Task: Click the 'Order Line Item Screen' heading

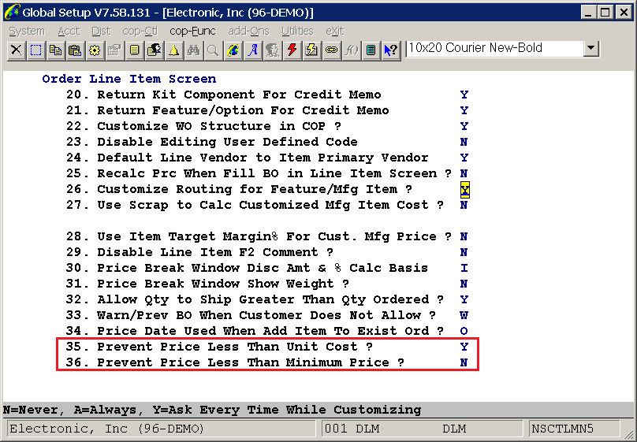Action: (129, 79)
